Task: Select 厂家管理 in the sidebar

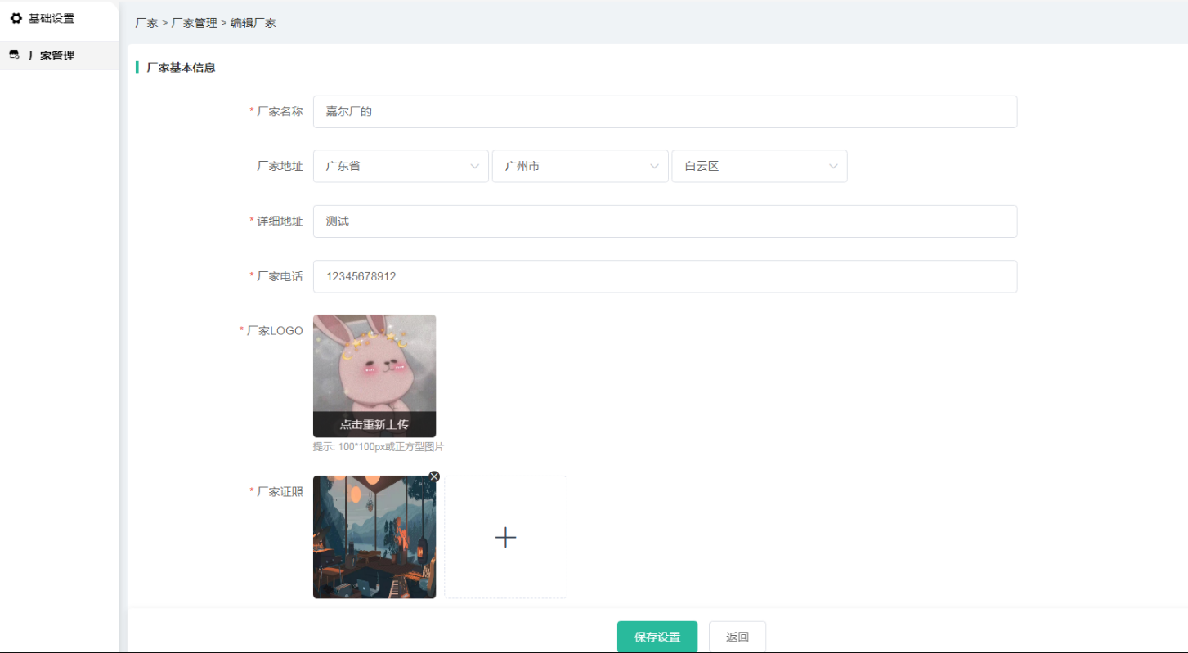Action: click(x=59, y=56)
